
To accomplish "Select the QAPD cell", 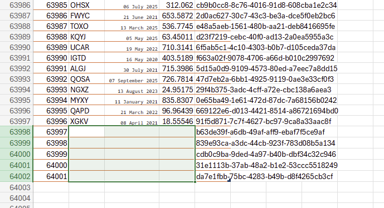I will 87,111.
